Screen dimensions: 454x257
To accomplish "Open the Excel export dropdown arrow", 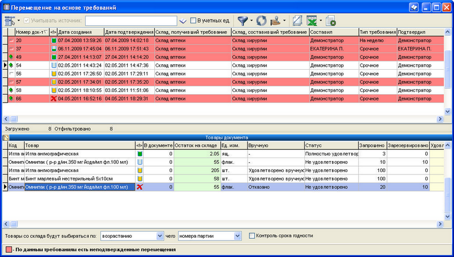I will click(x=321, y=20).
